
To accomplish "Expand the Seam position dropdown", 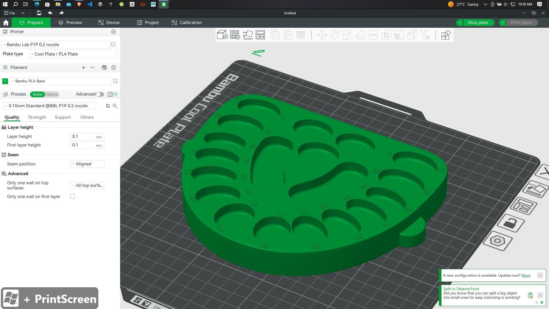I will tap(87, 164).
